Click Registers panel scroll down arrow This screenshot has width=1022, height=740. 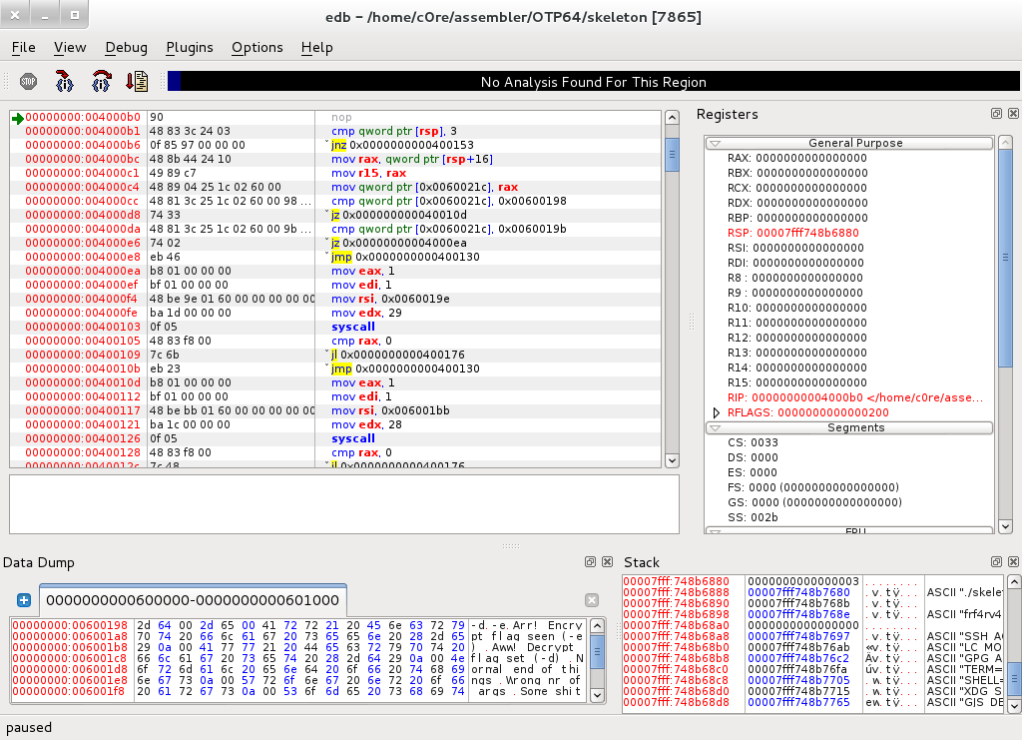click(x=1005, y=526)
